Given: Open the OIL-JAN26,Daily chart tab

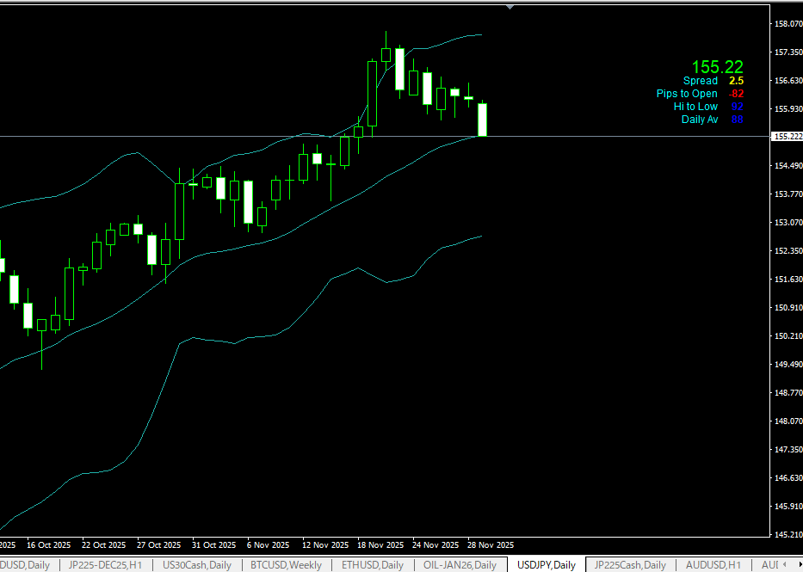Looking at the screenshot, I should tap(460, 565).
